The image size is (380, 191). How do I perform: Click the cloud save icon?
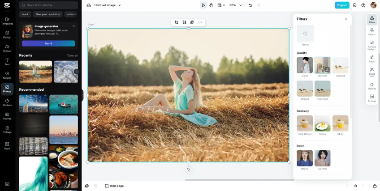pyautogui.click(x=88, y=5)
